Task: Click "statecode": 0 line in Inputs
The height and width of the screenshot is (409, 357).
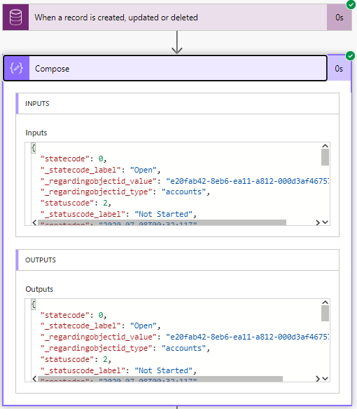Action: coord(73,159)
